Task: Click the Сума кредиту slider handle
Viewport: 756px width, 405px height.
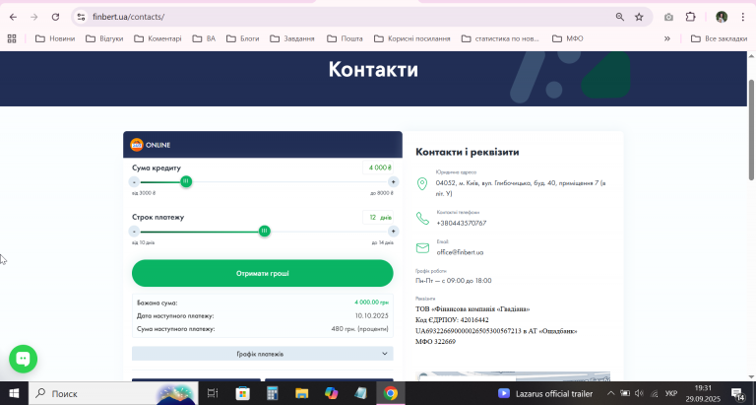Action: click(x=186, y=181)
